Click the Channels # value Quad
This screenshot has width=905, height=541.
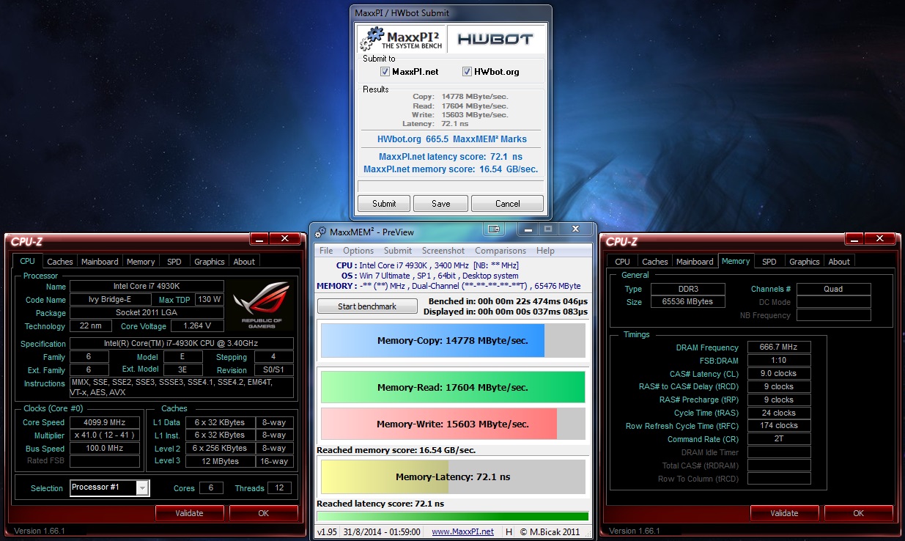(x=833, y=289)
